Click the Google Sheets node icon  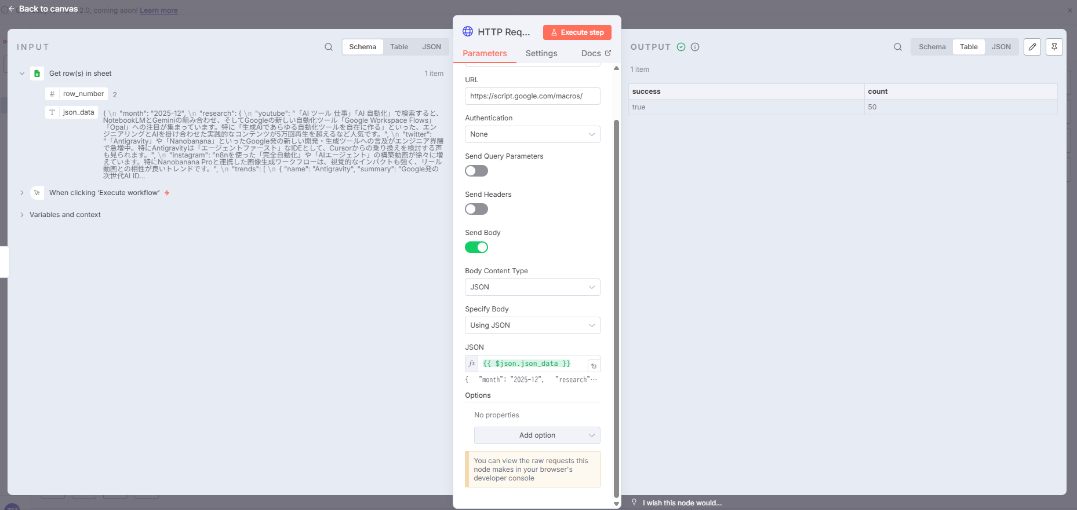[37, 74]
